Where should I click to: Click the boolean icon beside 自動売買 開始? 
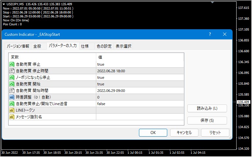[12, 84]
